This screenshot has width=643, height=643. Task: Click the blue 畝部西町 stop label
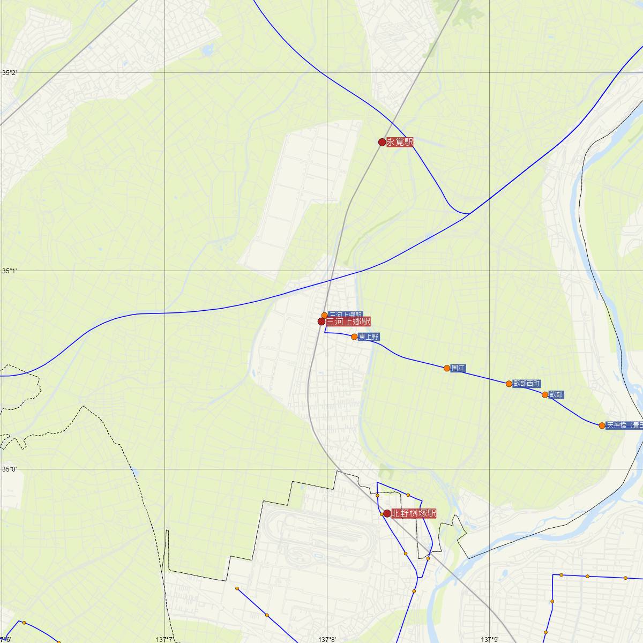[x=527, y=384]
